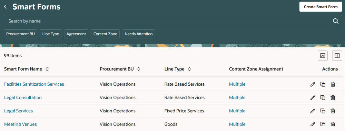The width and height of the screenshot is (345, 131).
Task: Open Multiple link for Meeting Venues
Action: [x=237, y=124]
